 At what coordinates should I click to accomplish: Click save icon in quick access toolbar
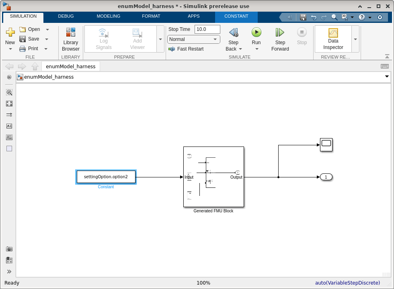[x=303, y=17]
